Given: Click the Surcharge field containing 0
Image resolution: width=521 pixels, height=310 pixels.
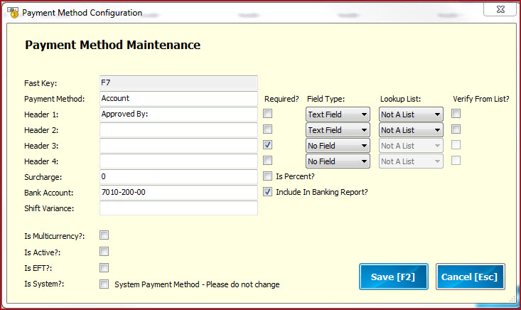Looking at the screenshot, I should 178,176.
